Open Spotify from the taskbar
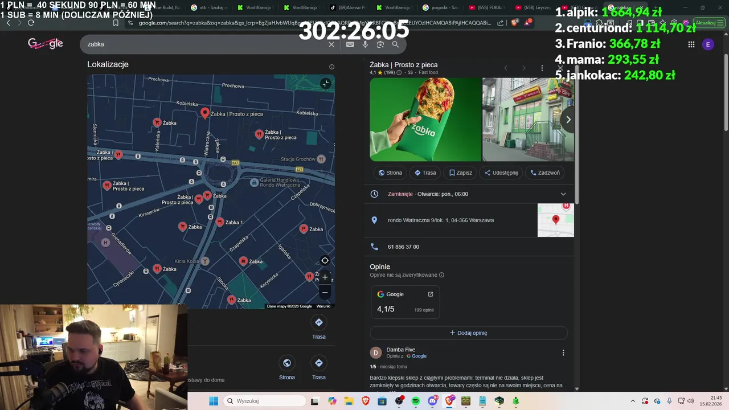This screenshot has height=410, width=729. tap(416, 401)
